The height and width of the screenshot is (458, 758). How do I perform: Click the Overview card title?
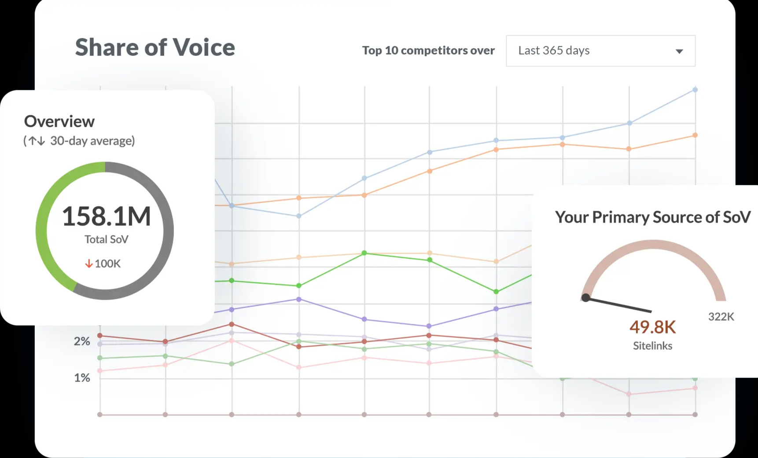pyautogui.click(x=59, y=121)
